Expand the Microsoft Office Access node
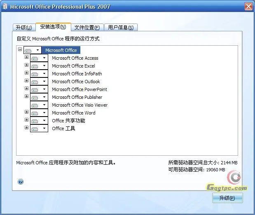255x215 pixels. click(26, 57)
